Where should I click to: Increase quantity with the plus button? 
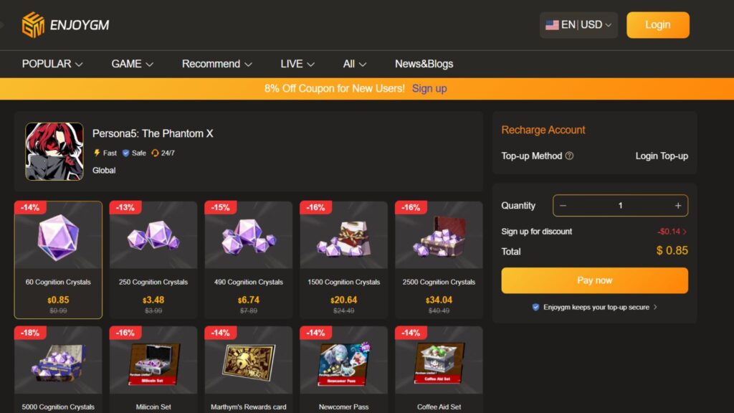tap(678, 206)
